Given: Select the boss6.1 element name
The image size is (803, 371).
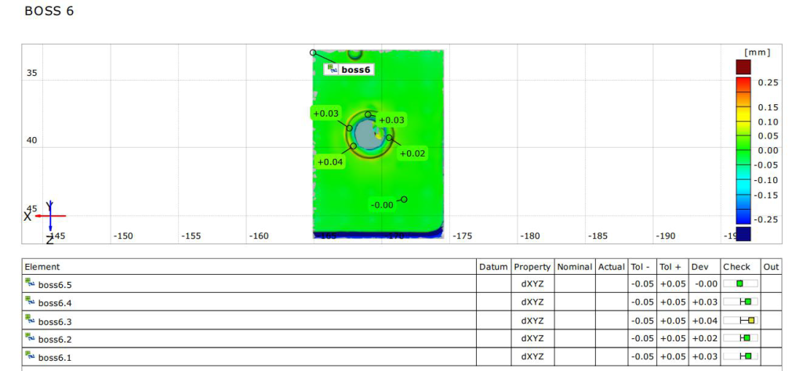Looking at the screenshot, I should 56,358.
